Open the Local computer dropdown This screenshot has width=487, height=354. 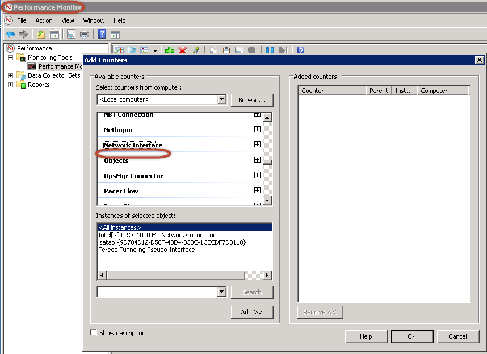221,100
